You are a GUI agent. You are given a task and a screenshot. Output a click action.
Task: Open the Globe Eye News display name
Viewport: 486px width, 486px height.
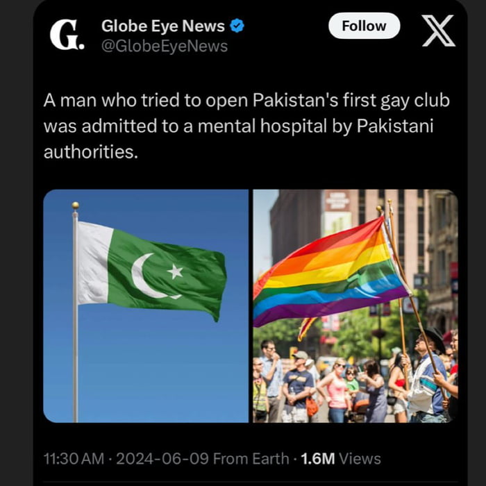(x=163, y=26)
